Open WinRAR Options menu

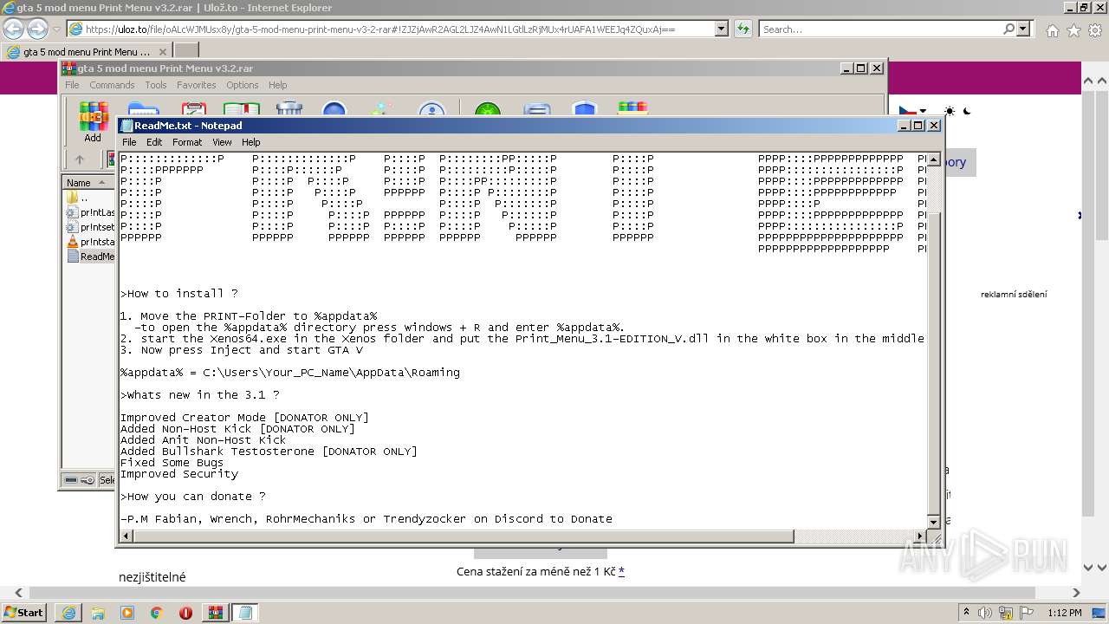tap(243, 85)
